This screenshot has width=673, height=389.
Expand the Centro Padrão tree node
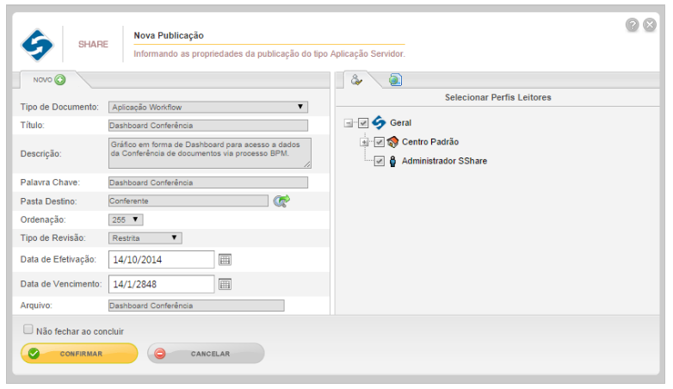pos(364,142)
